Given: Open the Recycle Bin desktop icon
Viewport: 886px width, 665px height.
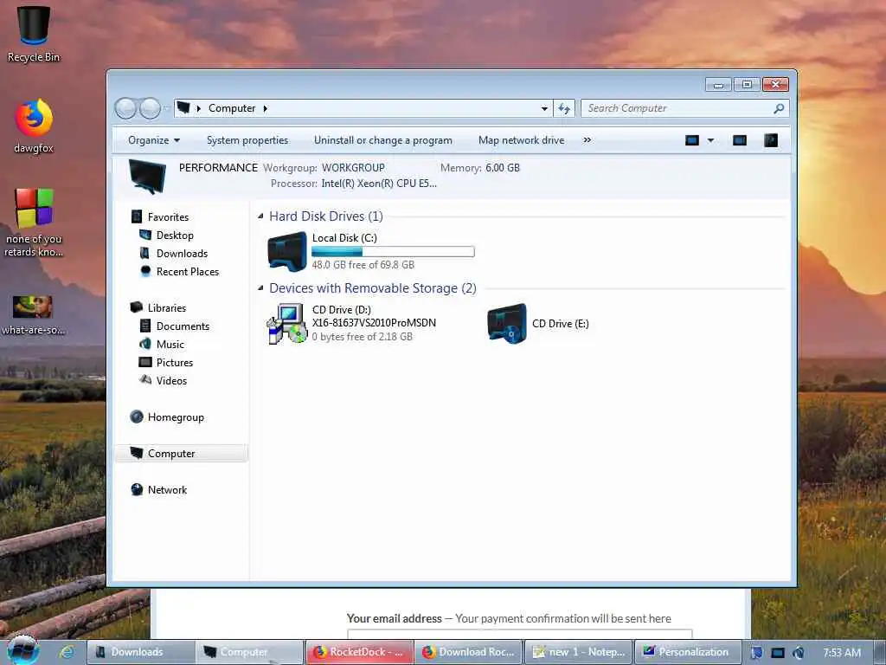Looking at the screenshot, I should 34,25.
